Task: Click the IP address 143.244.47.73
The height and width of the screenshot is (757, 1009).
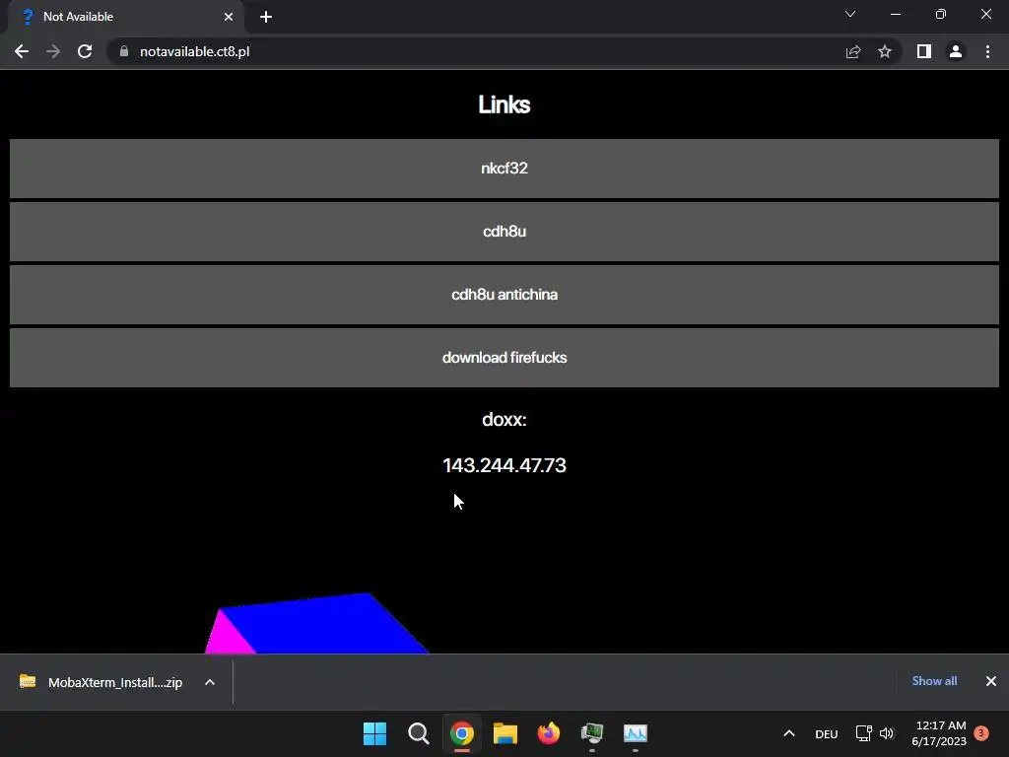Action: 504,465
